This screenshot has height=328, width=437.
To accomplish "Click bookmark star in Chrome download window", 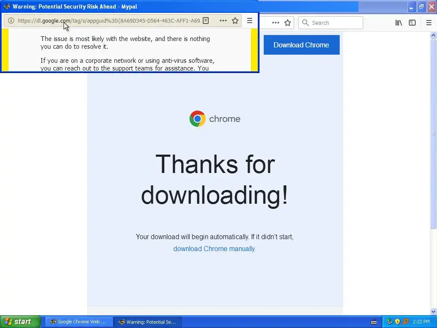I will [288, 23].
